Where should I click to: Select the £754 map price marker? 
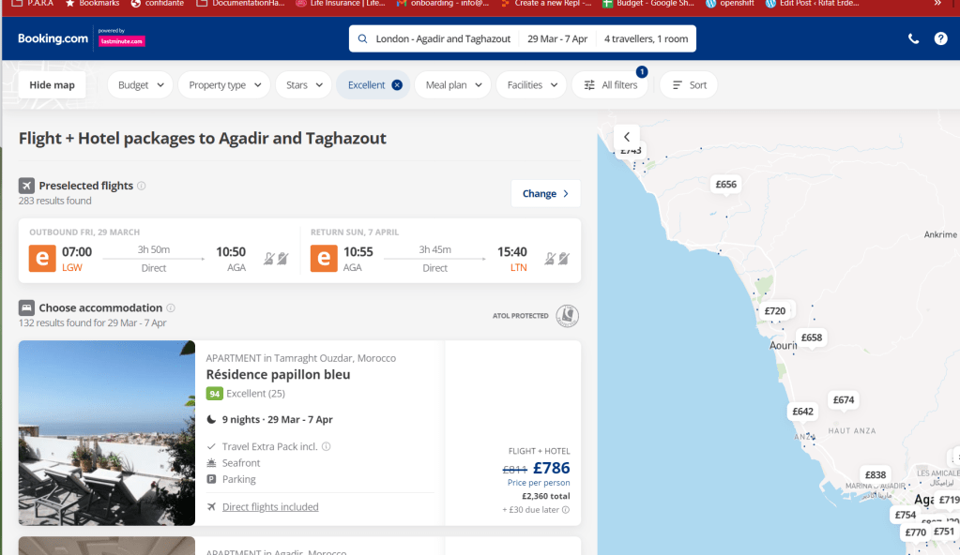(x=905, y=516)
